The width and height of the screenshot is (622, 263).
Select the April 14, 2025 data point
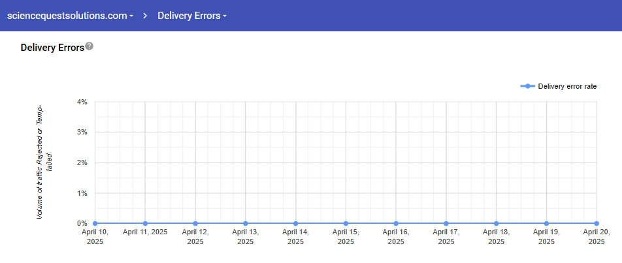coord(295,223)
